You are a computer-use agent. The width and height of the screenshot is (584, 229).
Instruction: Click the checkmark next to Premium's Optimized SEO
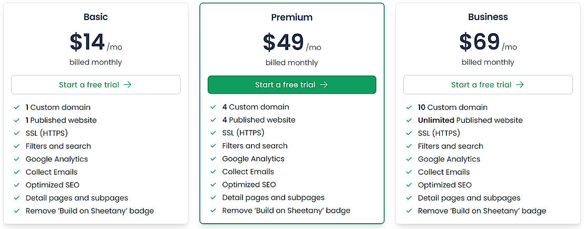point(213,185)
